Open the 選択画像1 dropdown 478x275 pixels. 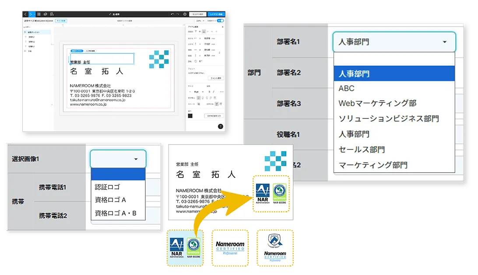coord(117,160)
